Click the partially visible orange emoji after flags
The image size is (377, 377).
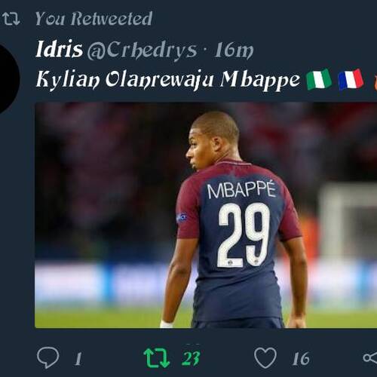click(x=375, y=82)
